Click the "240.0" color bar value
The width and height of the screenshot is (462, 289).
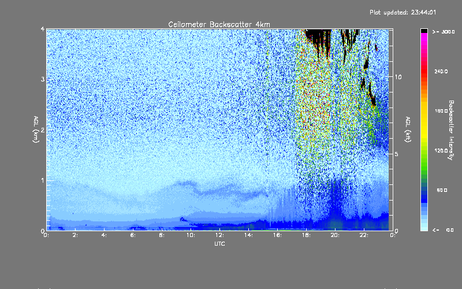click(441, 71)
